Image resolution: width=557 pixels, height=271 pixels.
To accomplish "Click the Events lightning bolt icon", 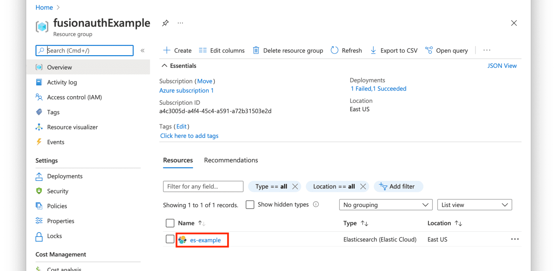I will pyautogui.click(x=39, y=142).
